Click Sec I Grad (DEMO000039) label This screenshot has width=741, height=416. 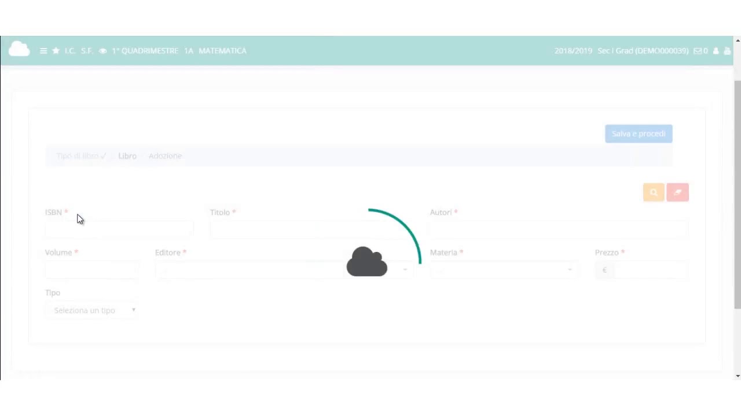643,51
